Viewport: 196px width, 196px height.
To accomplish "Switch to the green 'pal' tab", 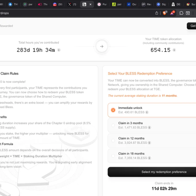I will tap(117, 4).
